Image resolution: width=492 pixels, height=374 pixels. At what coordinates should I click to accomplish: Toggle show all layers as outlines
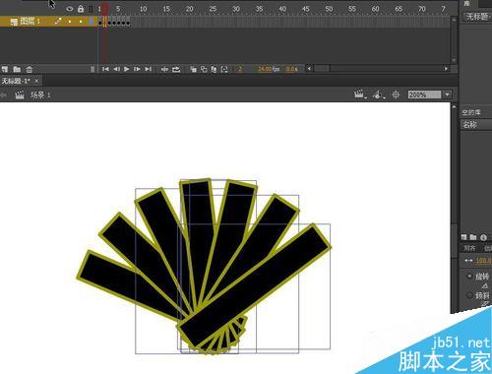[x=91, y=9]
